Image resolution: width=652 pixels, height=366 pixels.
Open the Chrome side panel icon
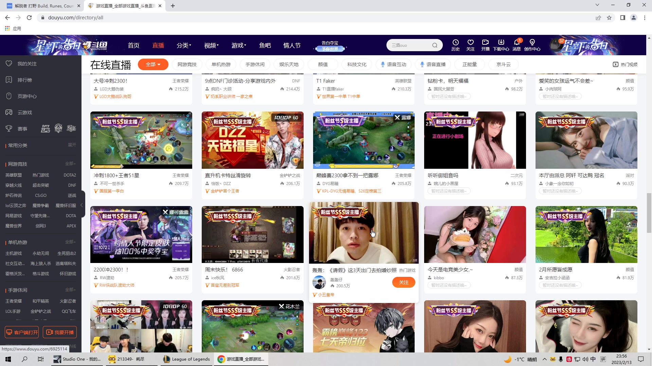coord(622,18)
